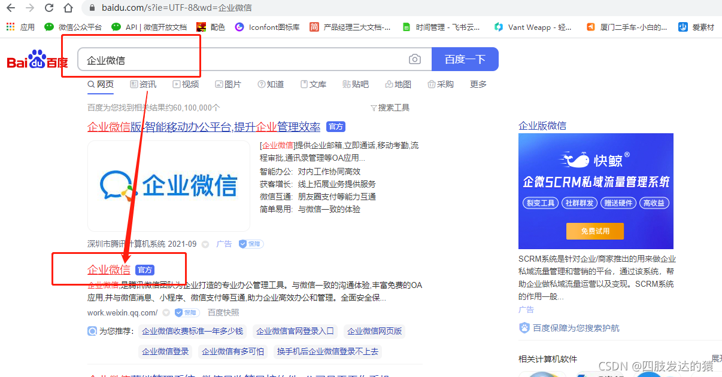The height and width of the screenshot is (377, 722).
Task: Click 企业微信收费标准一年多少钱 suggestion
Action: (192, 331)
